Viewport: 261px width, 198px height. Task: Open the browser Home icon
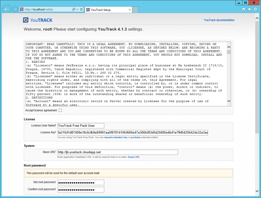click(x=243, y=9)
